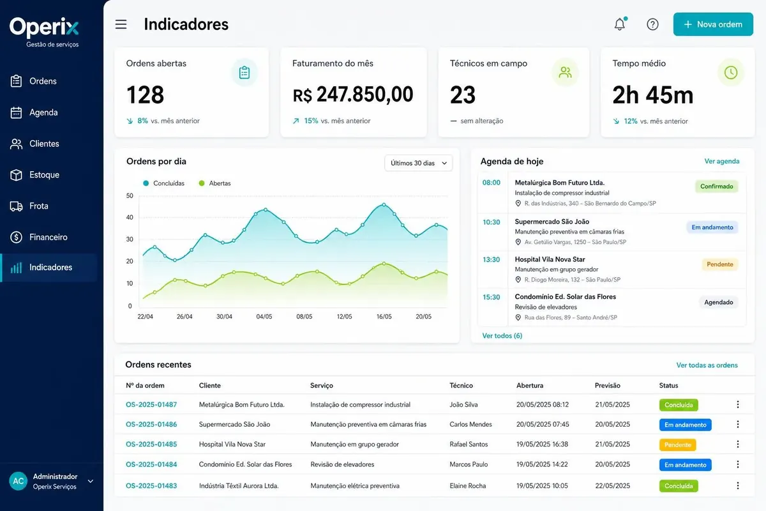Click the clipboard icon on Ordens abertas card
The width and height of the screenshot is (766, 511).
pyautogui.click(x=244, y=72)
